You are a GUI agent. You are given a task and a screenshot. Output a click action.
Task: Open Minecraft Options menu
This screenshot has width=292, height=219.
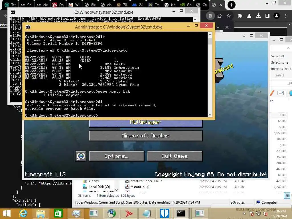tap(117, 156)
